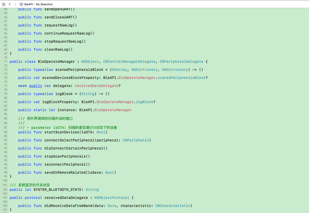The image size is (309, 213).
Task: Click stopRequestRawLog function name
Action: [63, 41]
